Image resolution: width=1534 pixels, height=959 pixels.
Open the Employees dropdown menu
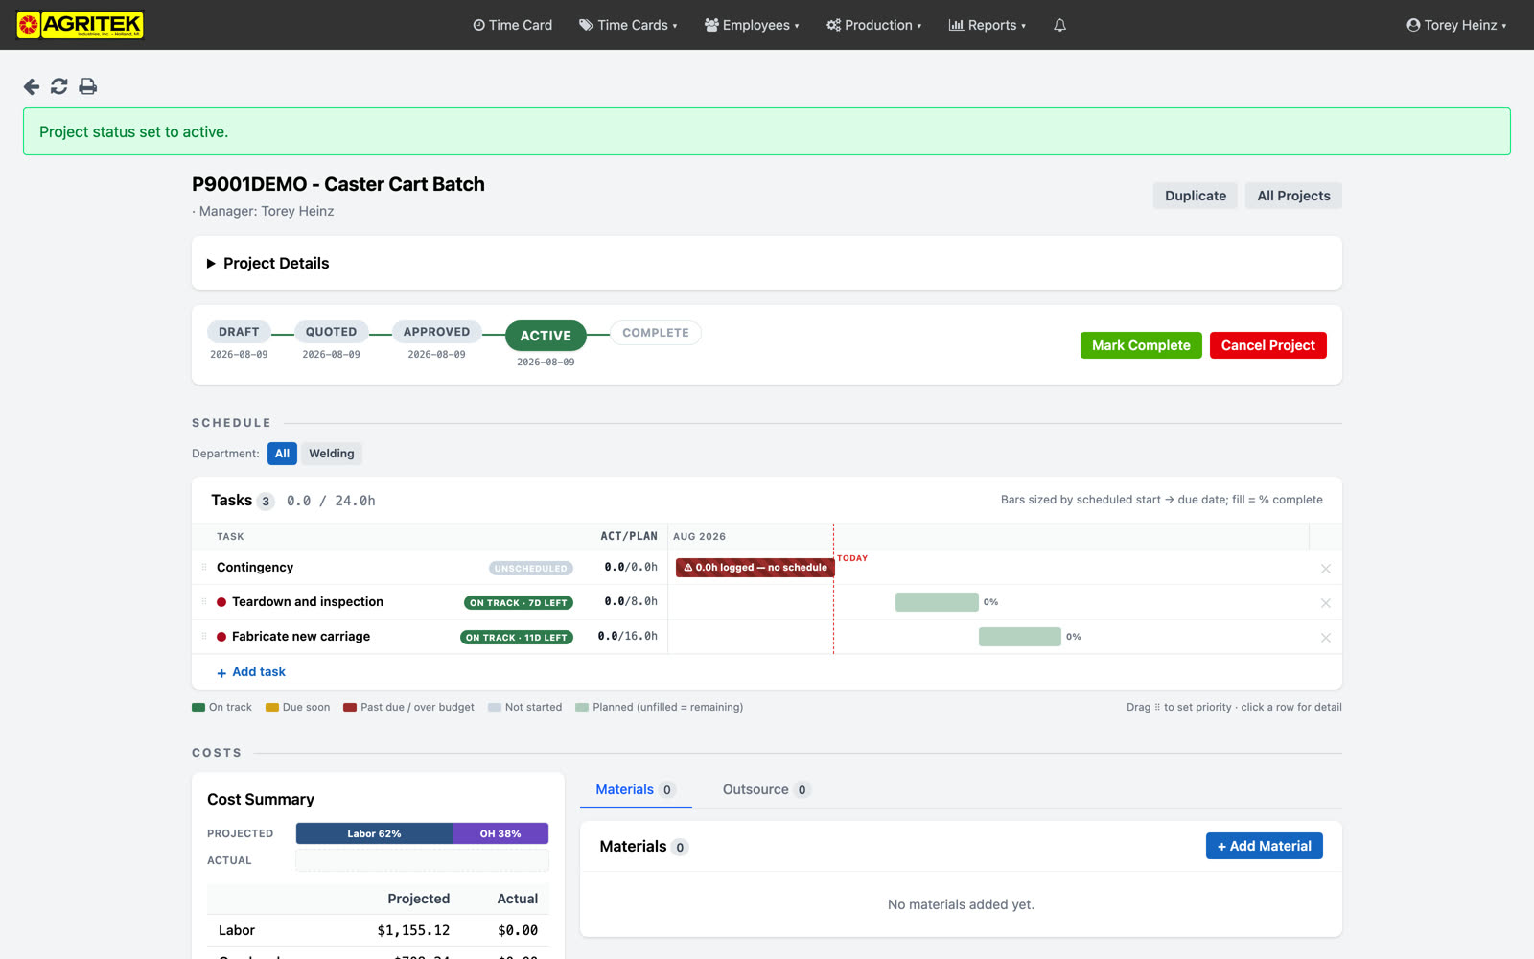pos(752,25)
